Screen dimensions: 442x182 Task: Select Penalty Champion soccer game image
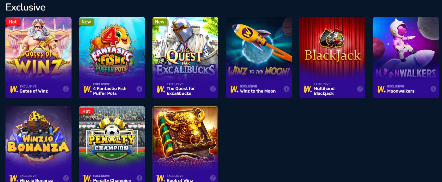[112, 138]
